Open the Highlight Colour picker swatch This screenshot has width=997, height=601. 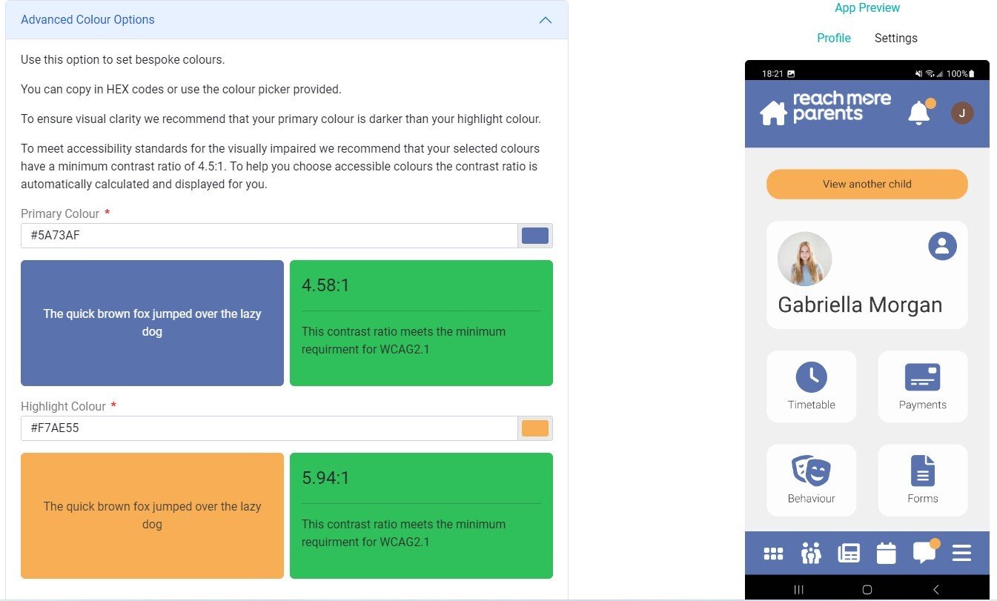click(535, 428)
